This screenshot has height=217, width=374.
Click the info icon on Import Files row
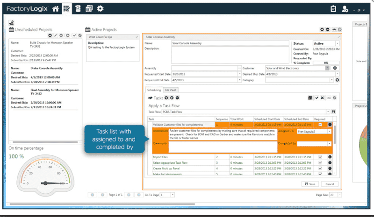pos(330,157)
